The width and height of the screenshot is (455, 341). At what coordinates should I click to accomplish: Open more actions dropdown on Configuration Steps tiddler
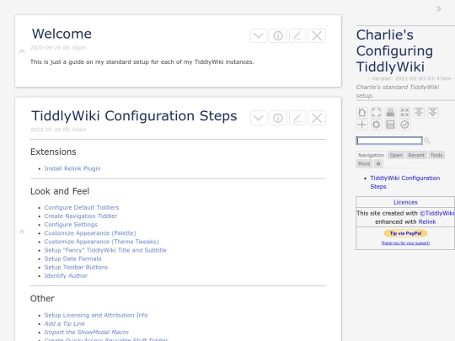point(259,118)
